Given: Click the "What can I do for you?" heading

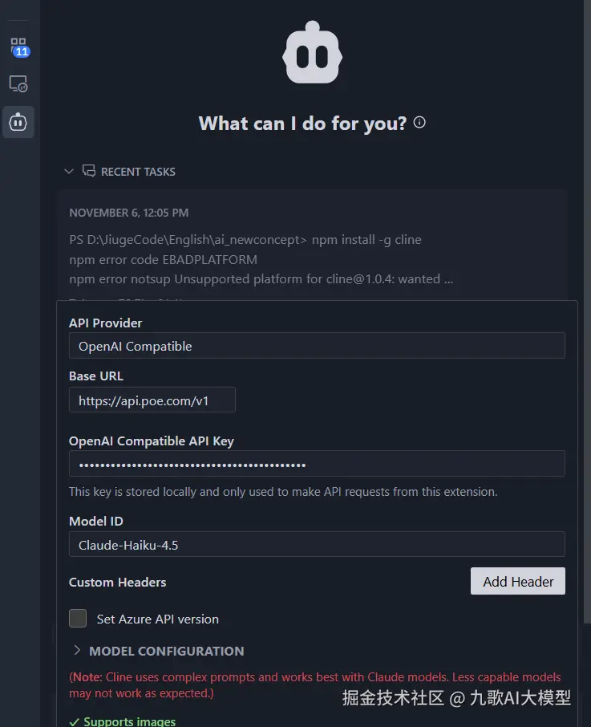Looking at the screenshot, I should tap(302, 124).
